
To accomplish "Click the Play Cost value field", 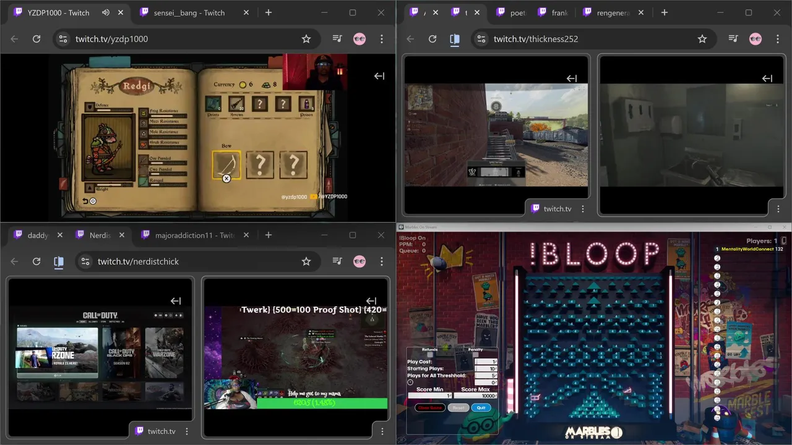I will [486, 362].
